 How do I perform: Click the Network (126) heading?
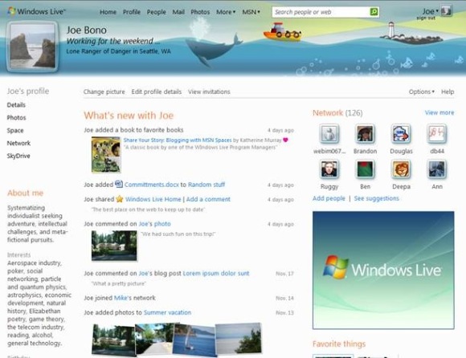click(x=337, y=113)
